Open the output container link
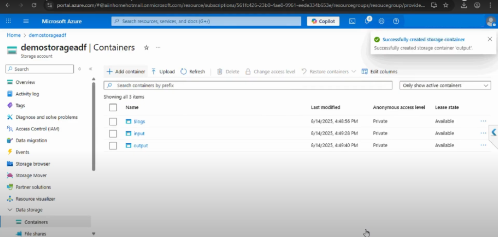 [x=141, y=146]
